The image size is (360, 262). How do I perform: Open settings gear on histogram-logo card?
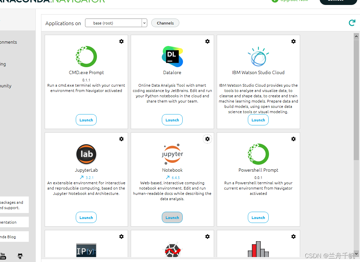(293, 237)
